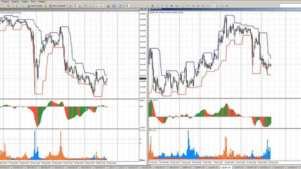The image size is (301, 169).
Task: Zoom in the chart magnifier
Action: pyautogui.click(x=86, y=6)
